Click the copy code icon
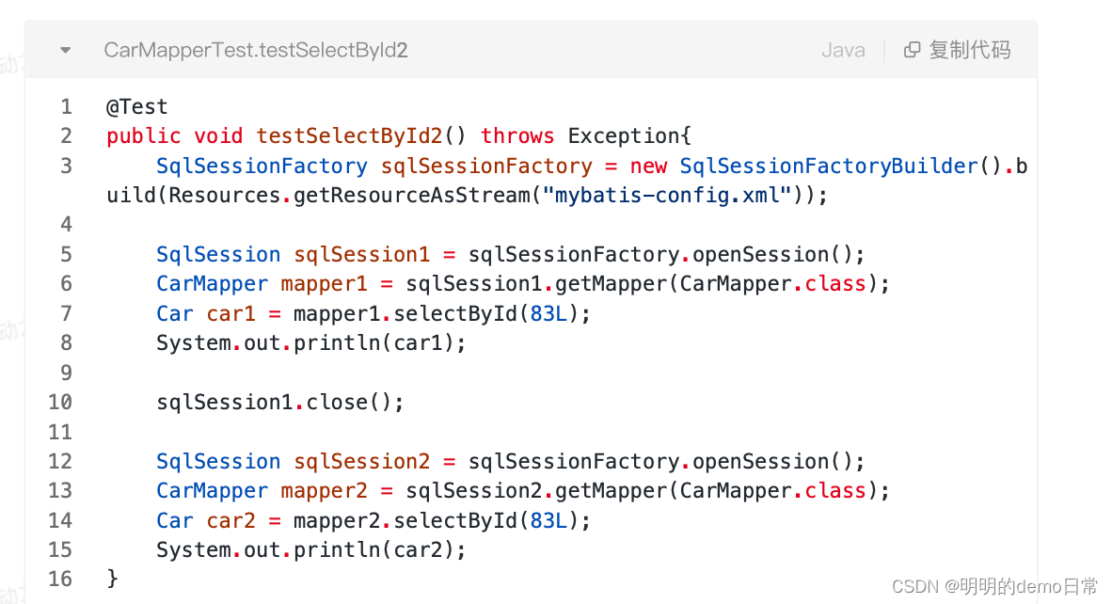1112x604 pixels. 912,50
